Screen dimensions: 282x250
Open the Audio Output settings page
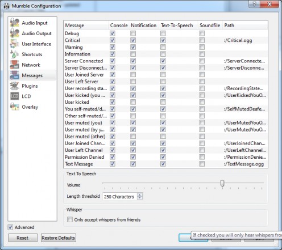tap(36, 33)
